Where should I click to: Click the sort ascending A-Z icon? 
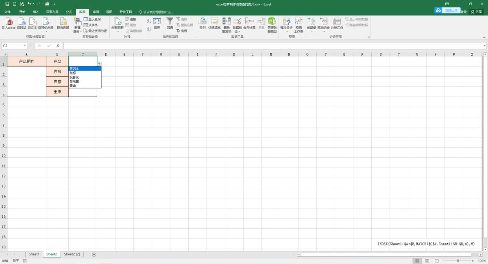[149, 21]
